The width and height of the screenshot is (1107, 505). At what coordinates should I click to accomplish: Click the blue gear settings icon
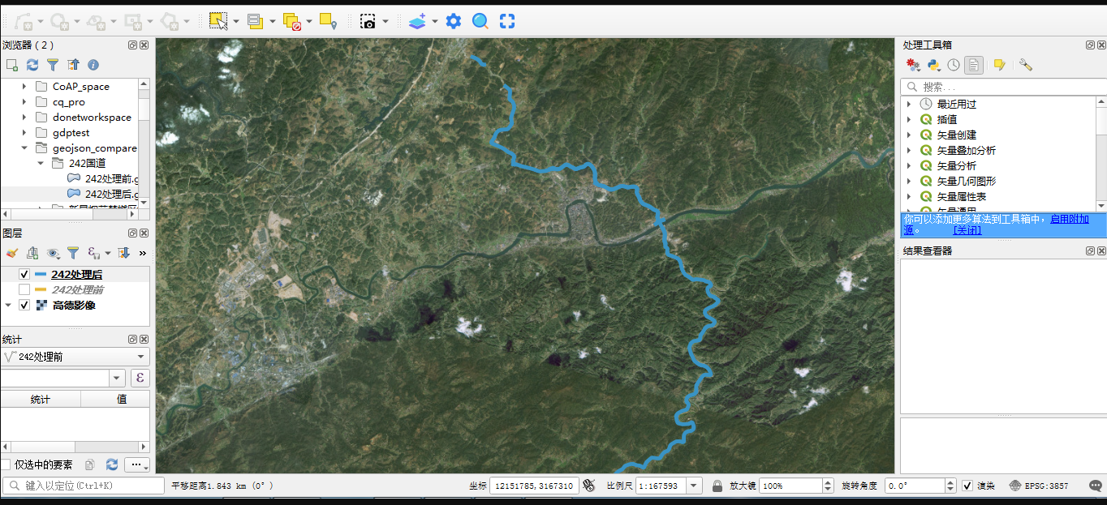coord(454,21)
